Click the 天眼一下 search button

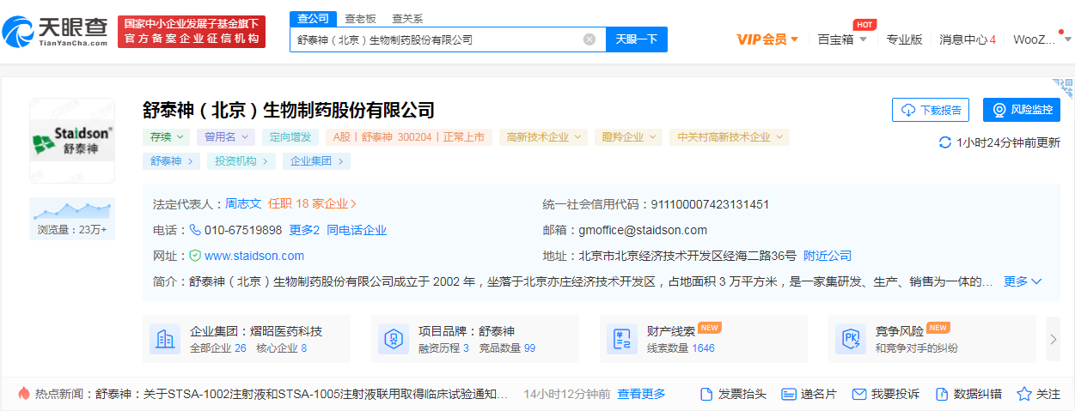[x=637, y=39]
